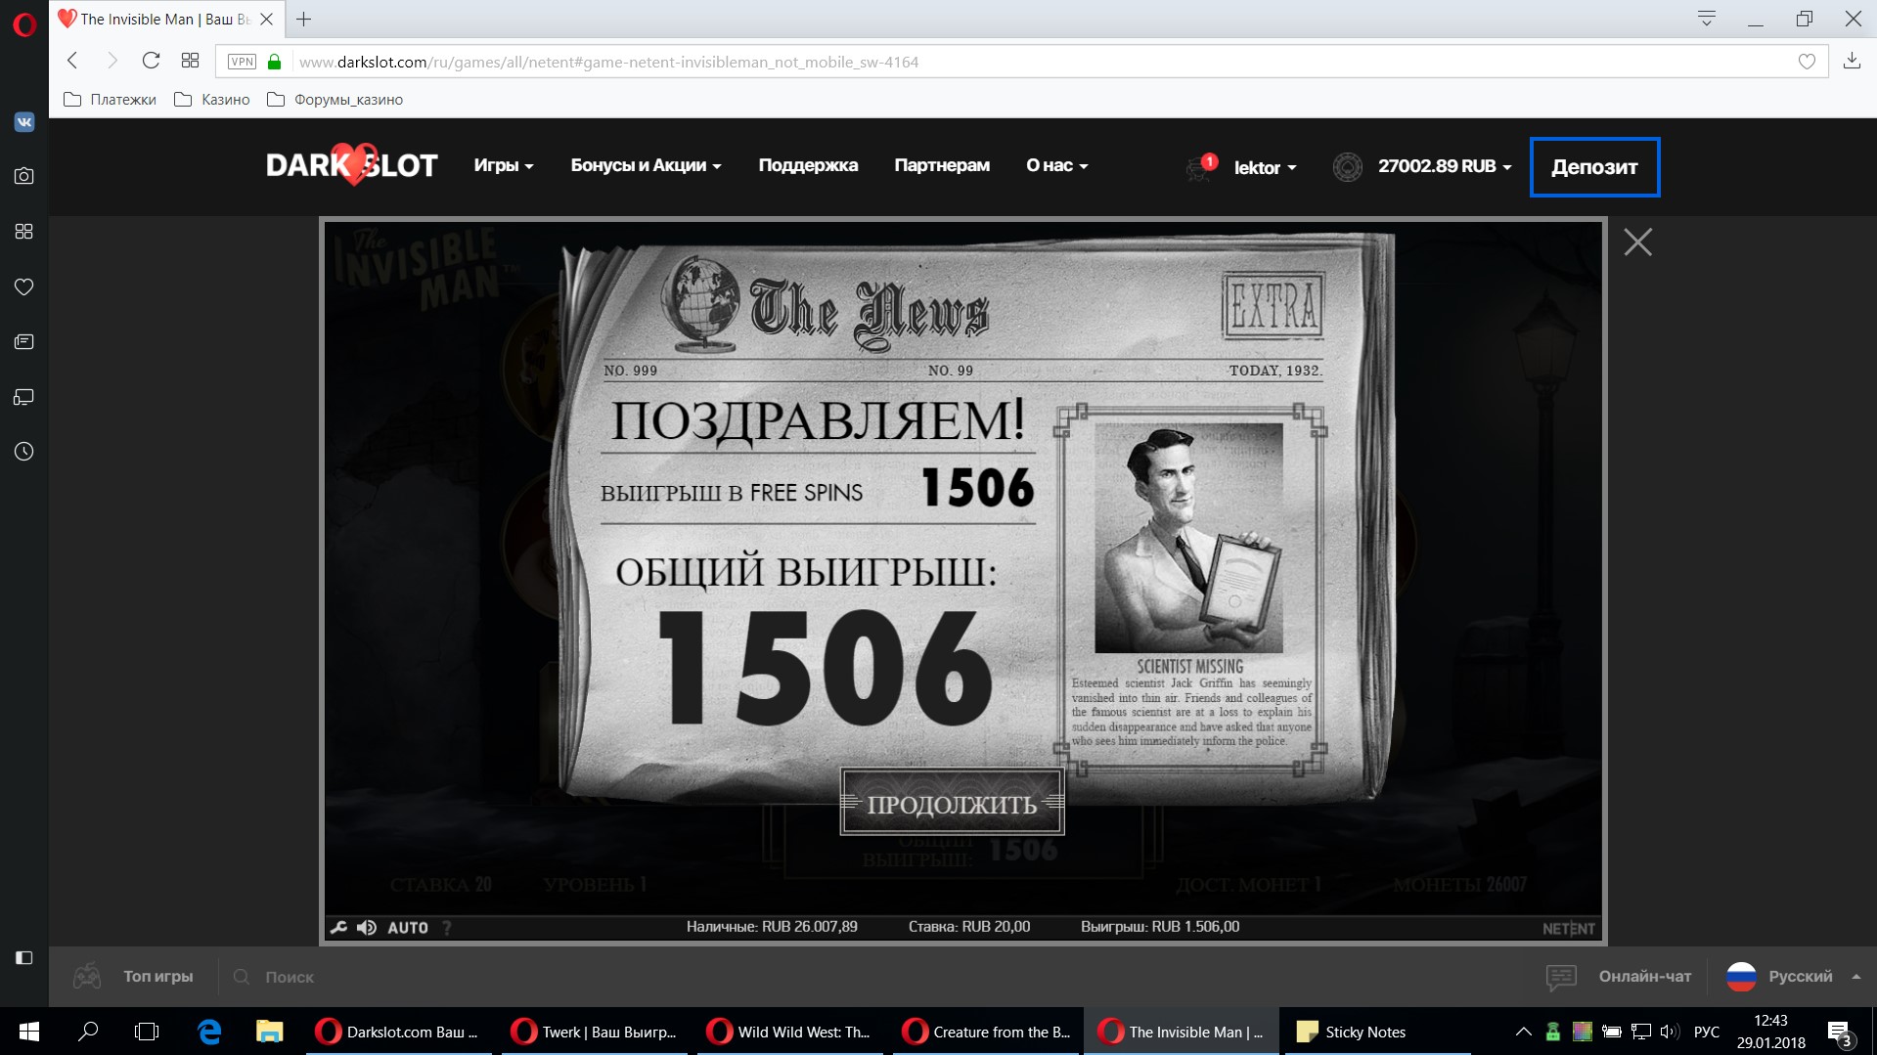Open Action Center notifications icon
The height and width of the screenshot is (1055, 1877).
point(1839,1033)
